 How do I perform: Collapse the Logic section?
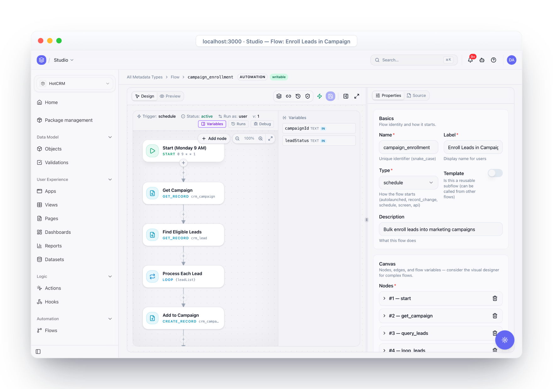[110, 277]
